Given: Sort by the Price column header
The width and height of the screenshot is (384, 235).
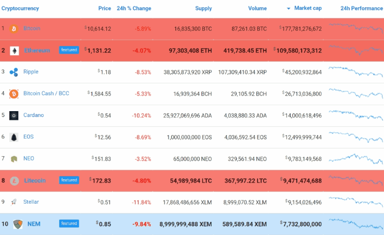Looking at the screenshot, I should (x=104, y=8).
